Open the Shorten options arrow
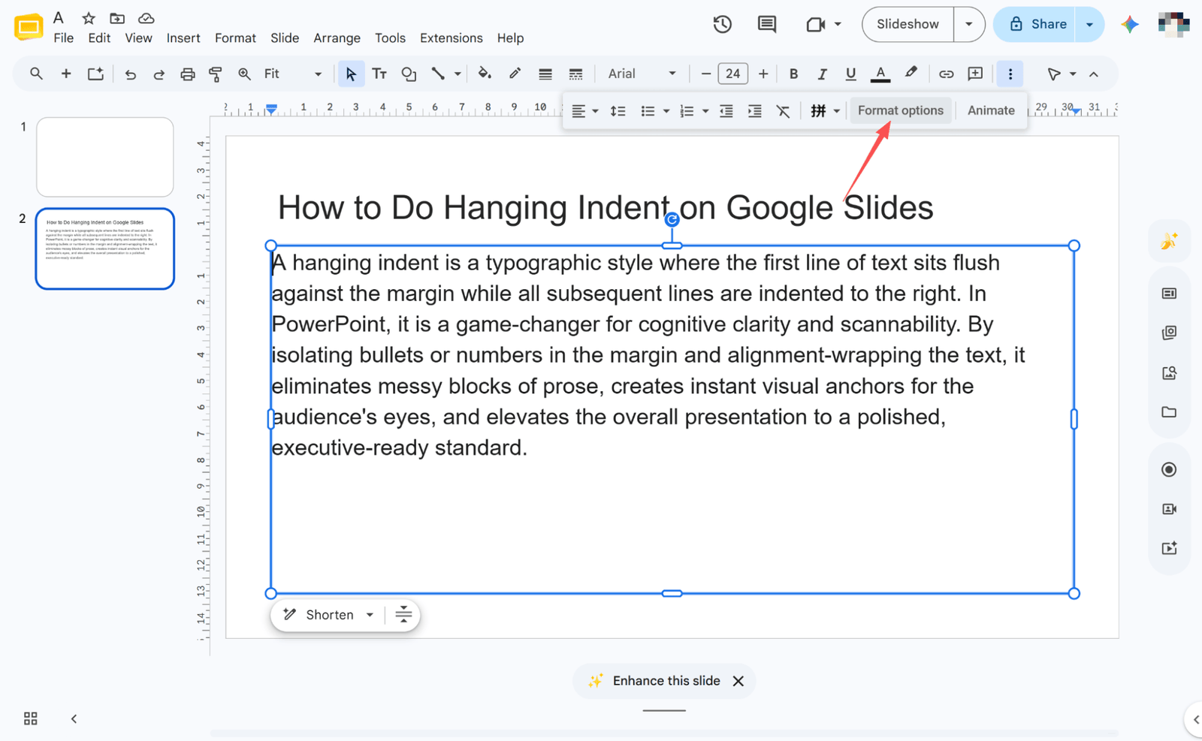This screenshot has height=741, width=1202. 370,615
